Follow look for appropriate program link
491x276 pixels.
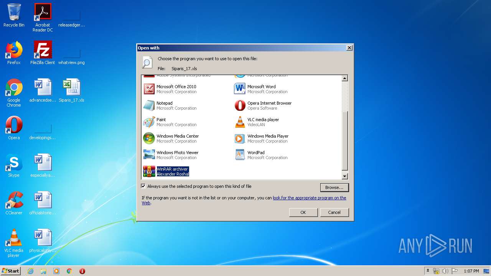tap(309, 198)
